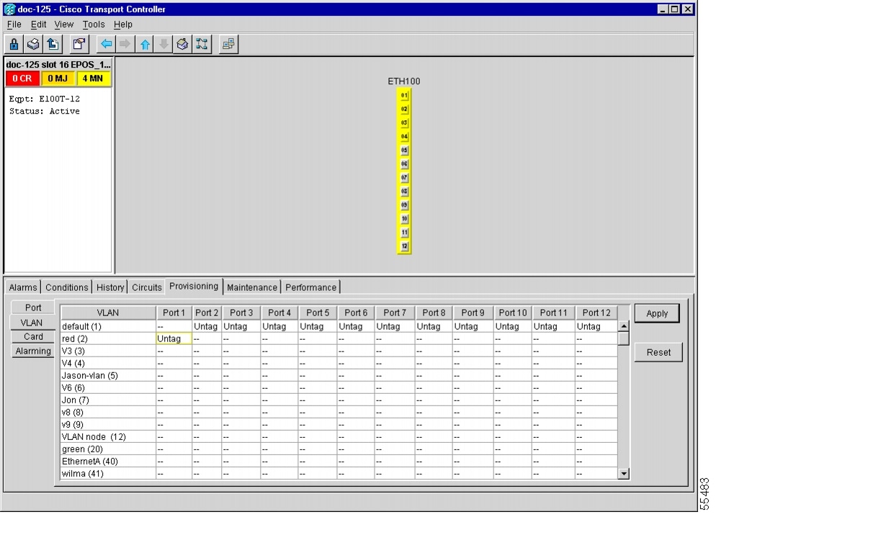Image resolution: width=873 pixels, height=548 pixels.
Task: Click port 08 on the ETH100 card
Action: pyautogui.click(x=404, y=191)
